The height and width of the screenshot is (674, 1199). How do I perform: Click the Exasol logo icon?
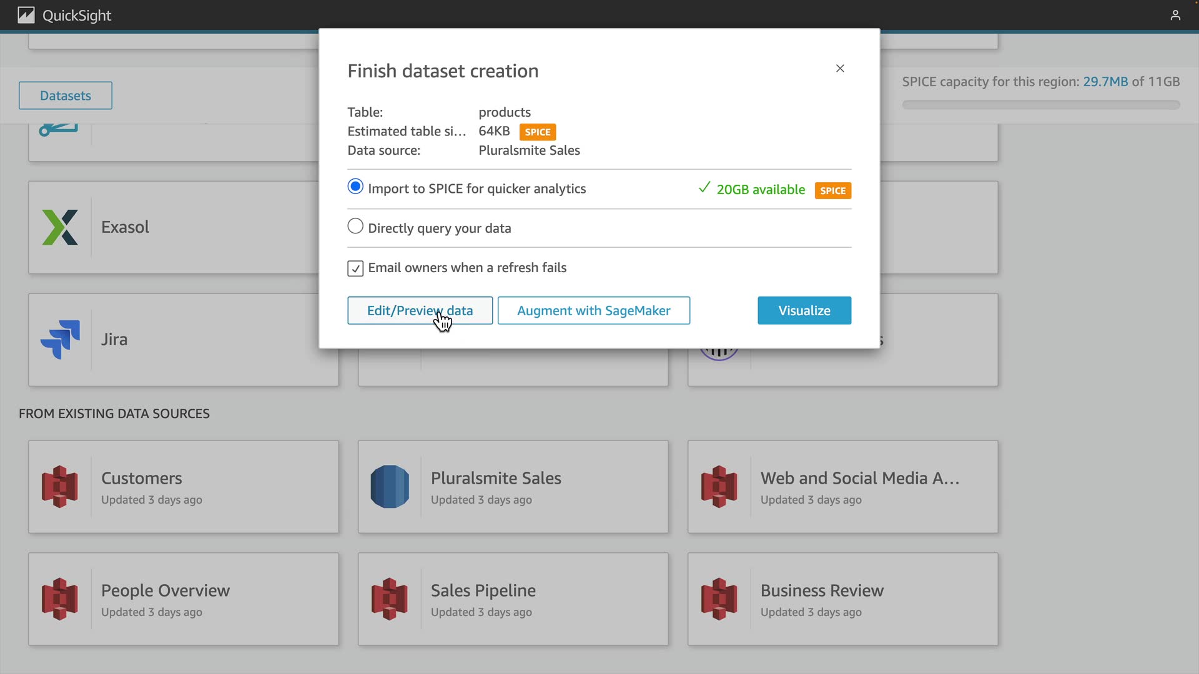(60, 227)
